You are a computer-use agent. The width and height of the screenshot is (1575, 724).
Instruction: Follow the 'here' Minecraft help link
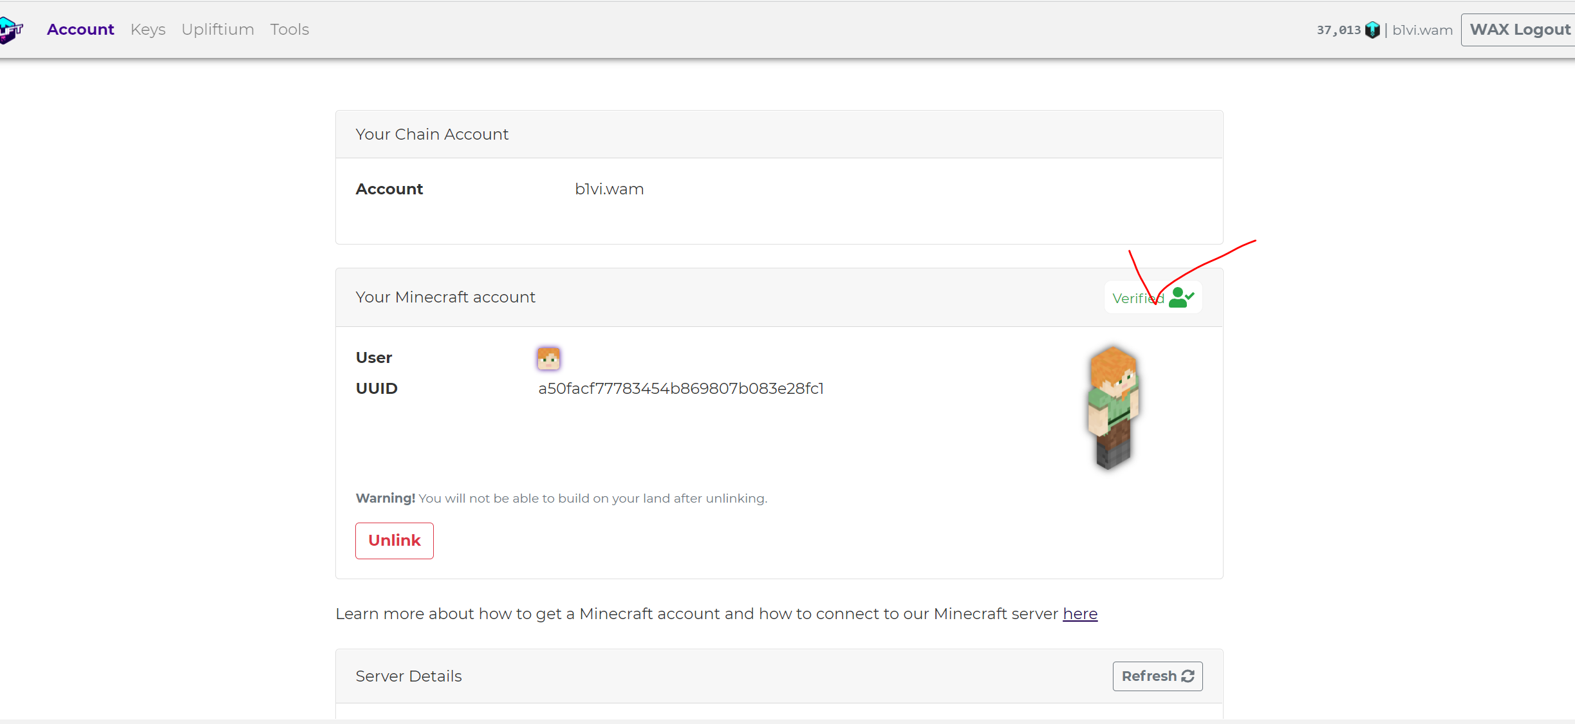1079,614
